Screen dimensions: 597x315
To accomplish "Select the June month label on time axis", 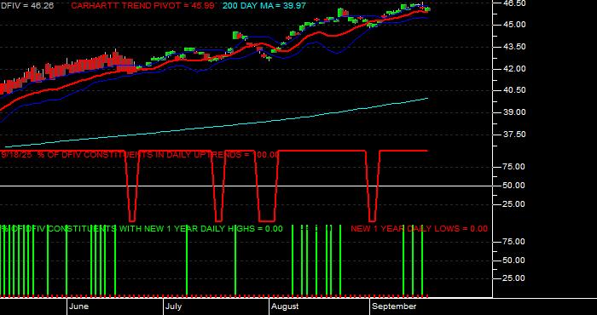I will 79,306.
